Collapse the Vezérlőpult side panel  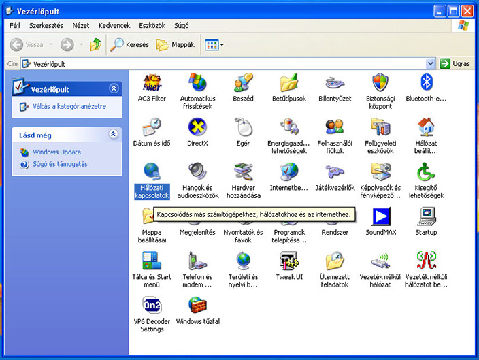pos(114,88)
